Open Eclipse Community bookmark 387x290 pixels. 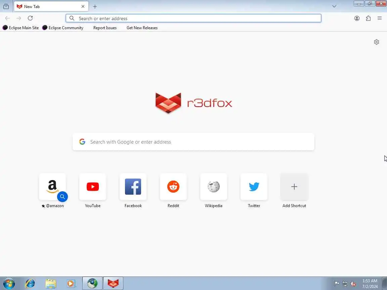[x=63, y=28]
